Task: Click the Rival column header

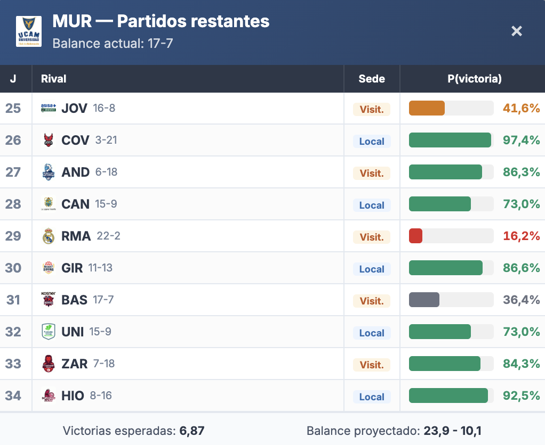Action: (54, 79)
